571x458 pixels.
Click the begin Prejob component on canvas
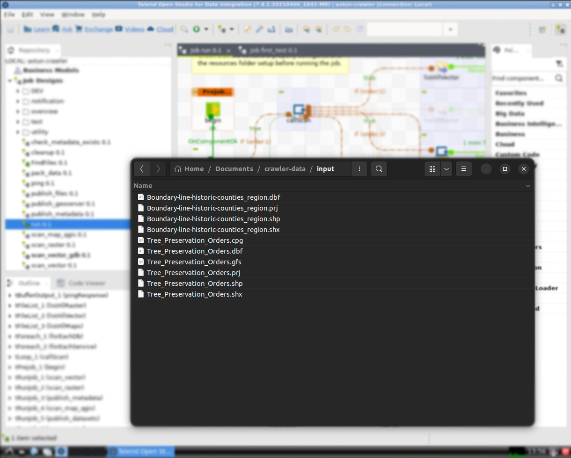point(213,111)
